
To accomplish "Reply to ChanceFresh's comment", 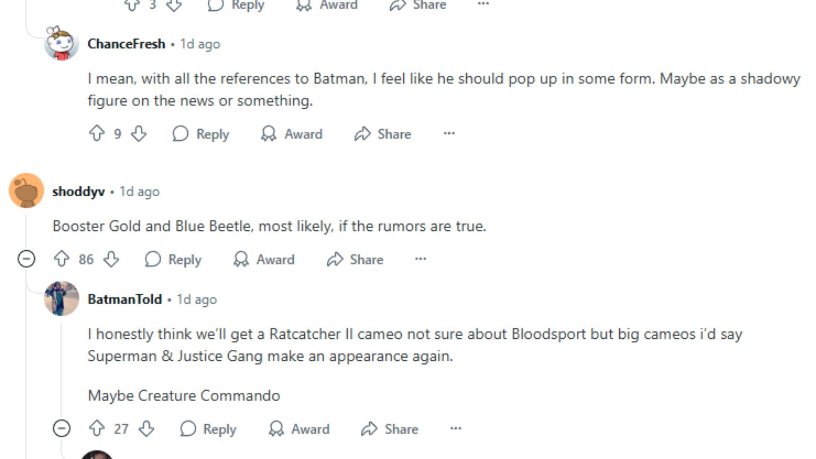I will 201,134.
